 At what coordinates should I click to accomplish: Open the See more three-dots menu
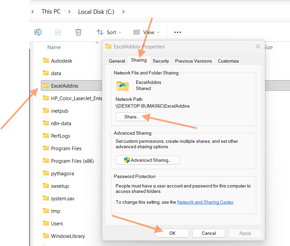click(177, 32)
